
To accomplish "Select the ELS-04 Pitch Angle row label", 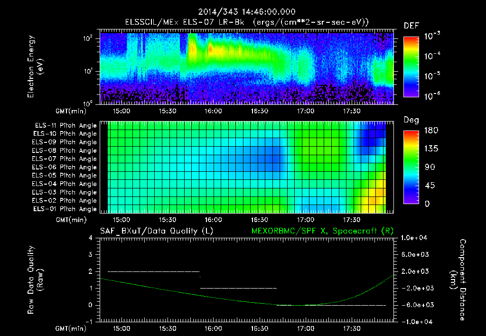I will [x=65, y=184].
